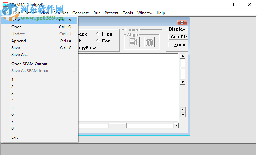Select Open SEAM Output entry

(39, 64)
